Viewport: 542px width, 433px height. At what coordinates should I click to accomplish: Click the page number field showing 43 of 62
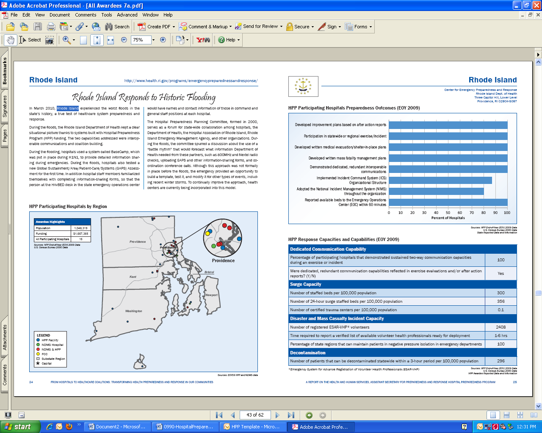pyautogui.click(x=255, y=415)
